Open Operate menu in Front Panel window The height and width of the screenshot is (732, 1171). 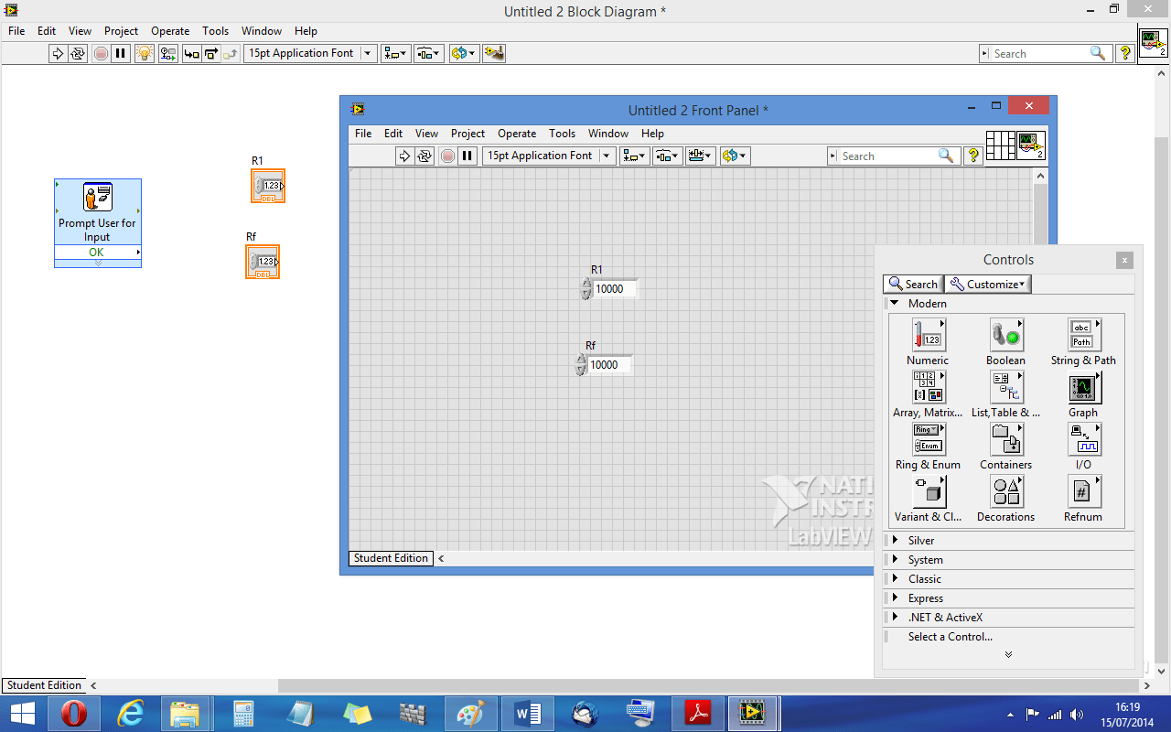[x=517, y=134]
